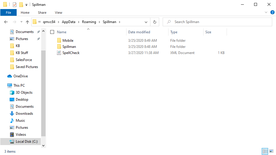276x155 pixels.
Task: Open the Videos filmstrip icon
Action: pos(12,135)
